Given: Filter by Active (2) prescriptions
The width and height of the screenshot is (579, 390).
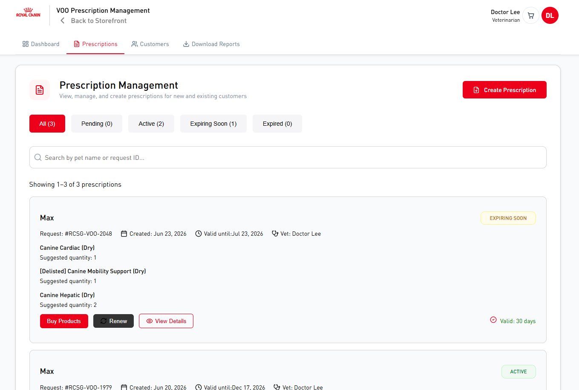Looking at the screenshot, I should 151,124.
